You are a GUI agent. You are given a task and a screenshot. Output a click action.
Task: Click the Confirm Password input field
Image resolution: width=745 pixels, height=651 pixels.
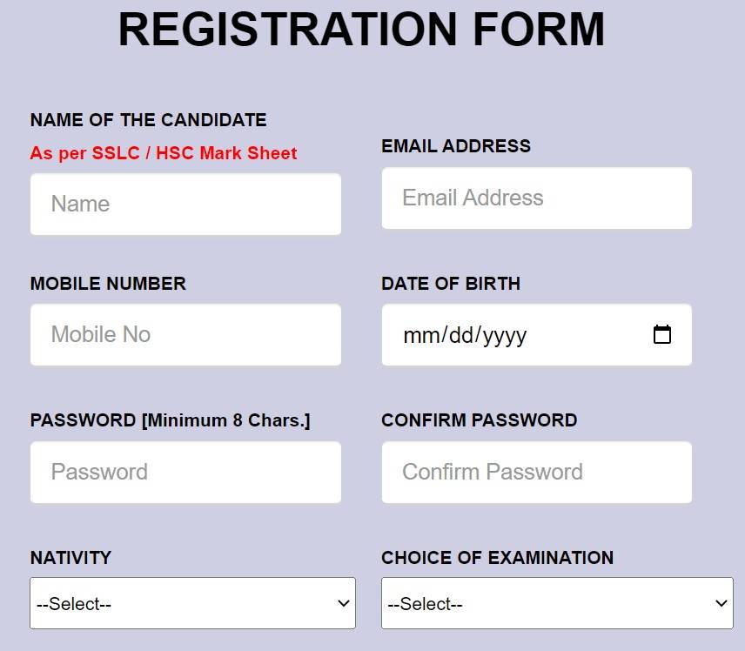[x=536, y=472]
